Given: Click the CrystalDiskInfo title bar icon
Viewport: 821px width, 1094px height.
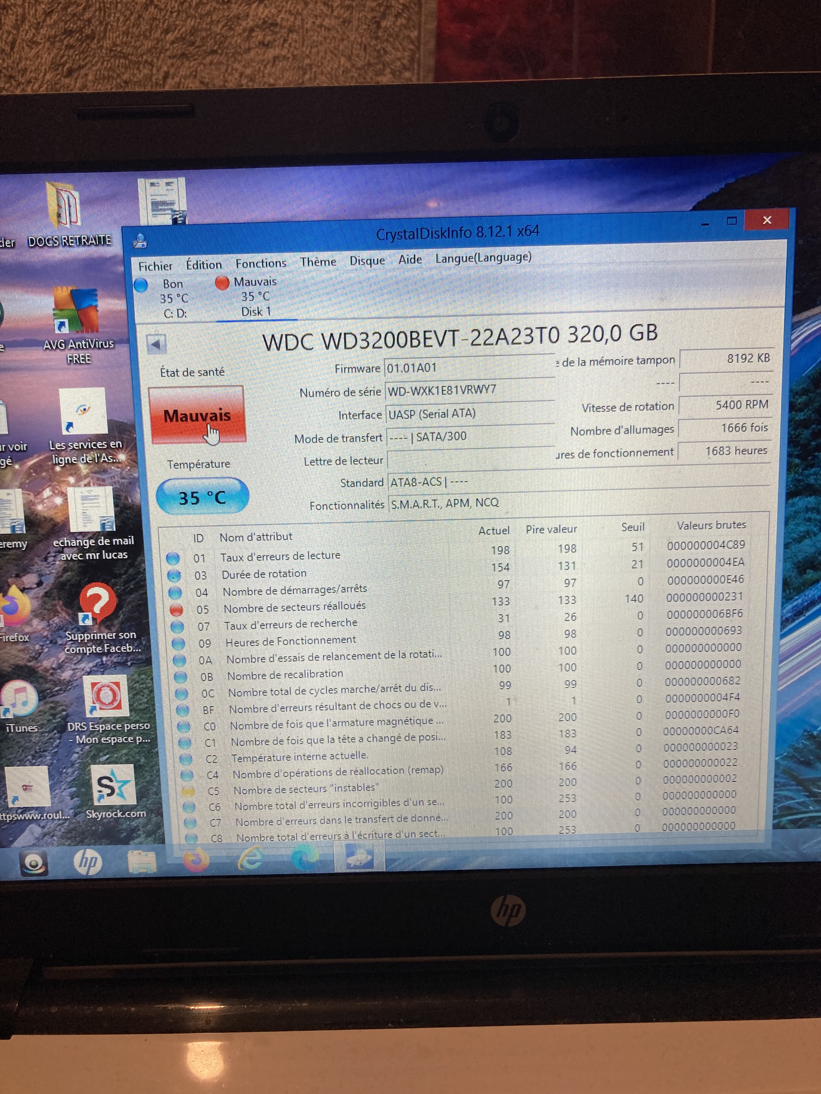Looking at the screenshot, I should point(140,241).
